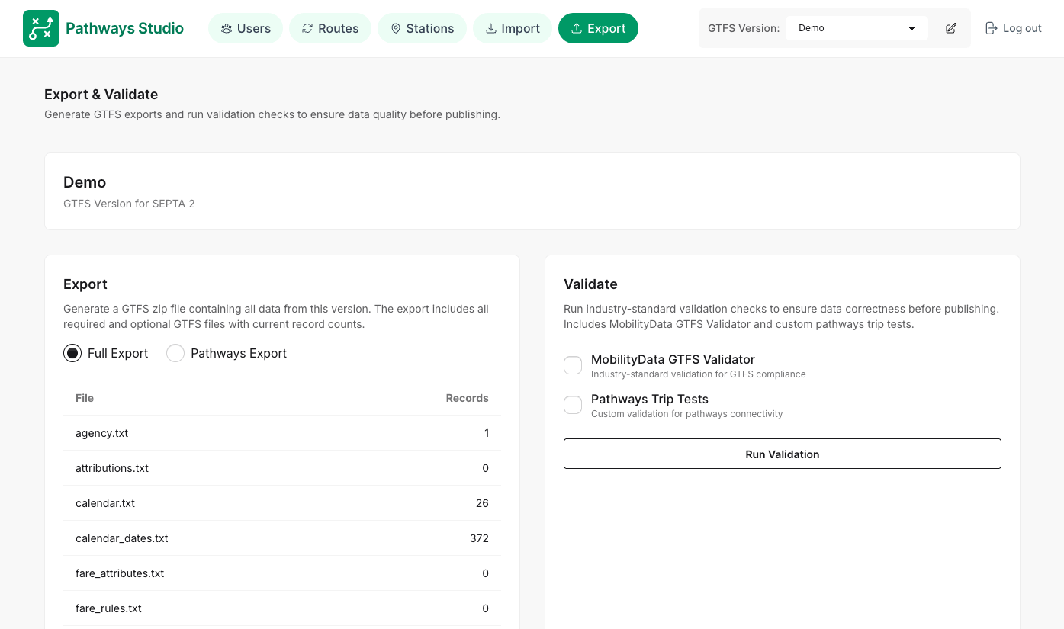
Task: Click the Export & Validate page heading
Action: pyautogui.click(x=101, y=95)
